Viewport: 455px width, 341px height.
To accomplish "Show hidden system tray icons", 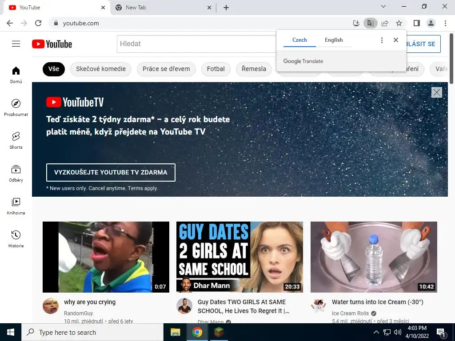I will 376,332.
